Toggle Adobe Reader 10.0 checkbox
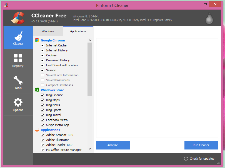225x168 pixels. (x=42, y=145)
